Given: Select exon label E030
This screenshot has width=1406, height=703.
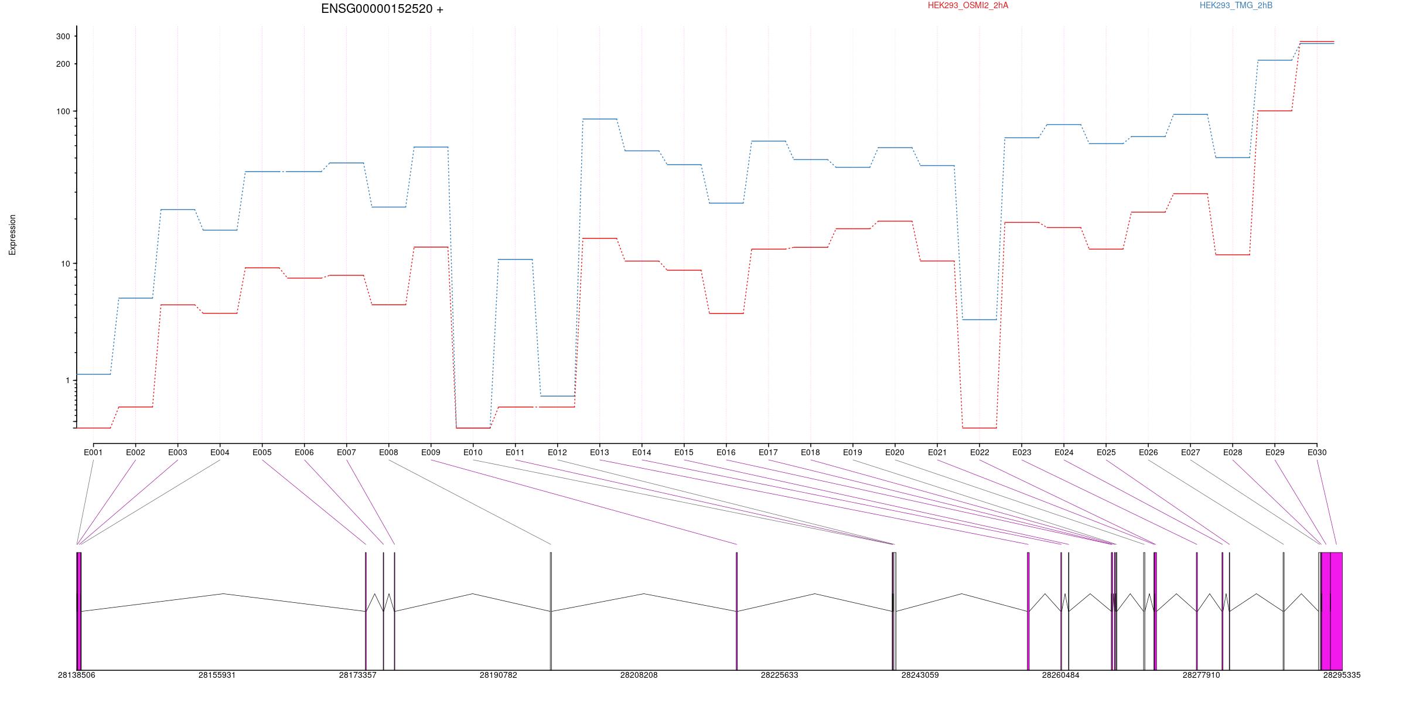Looking at the screenshot, I should (1317, 452).
